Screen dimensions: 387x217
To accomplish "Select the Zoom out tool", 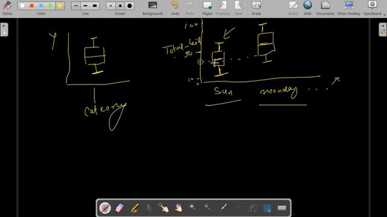I will 208,208.
